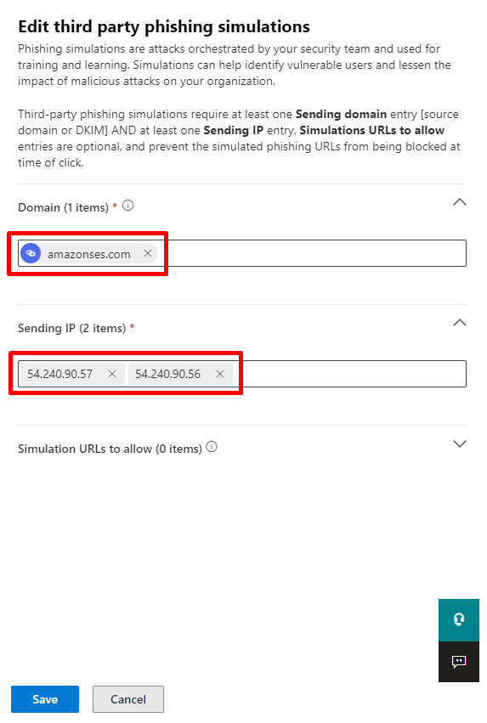Open the feedback chat bubble icon

[459, 662]
